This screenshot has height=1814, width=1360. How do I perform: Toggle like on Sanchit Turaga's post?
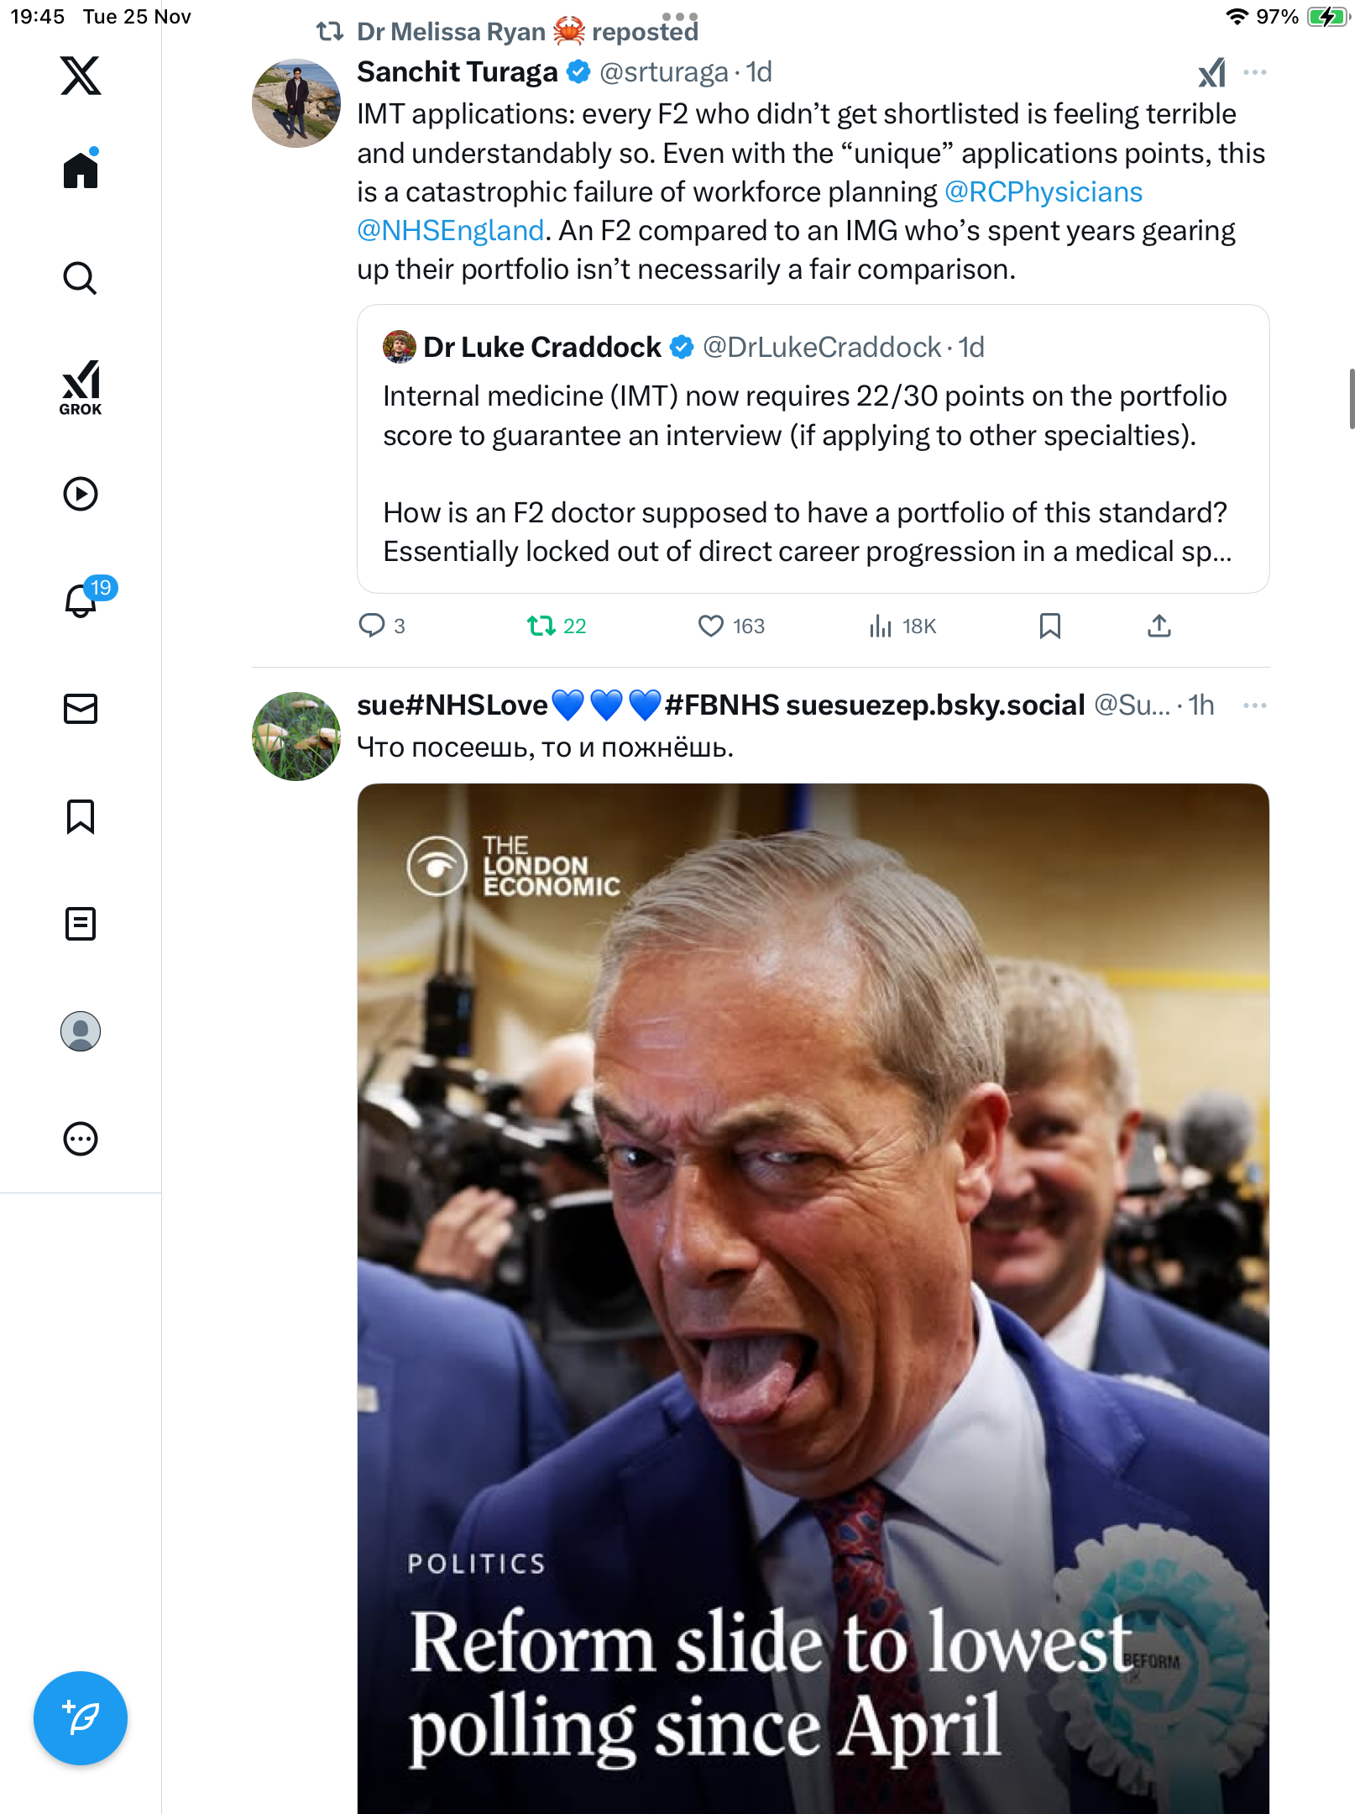tap(711, 626)
